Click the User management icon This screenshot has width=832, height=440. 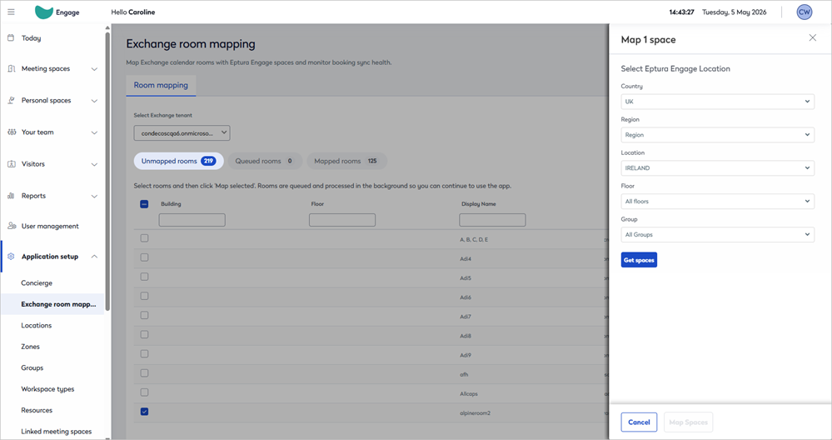[x=11, y=226]
